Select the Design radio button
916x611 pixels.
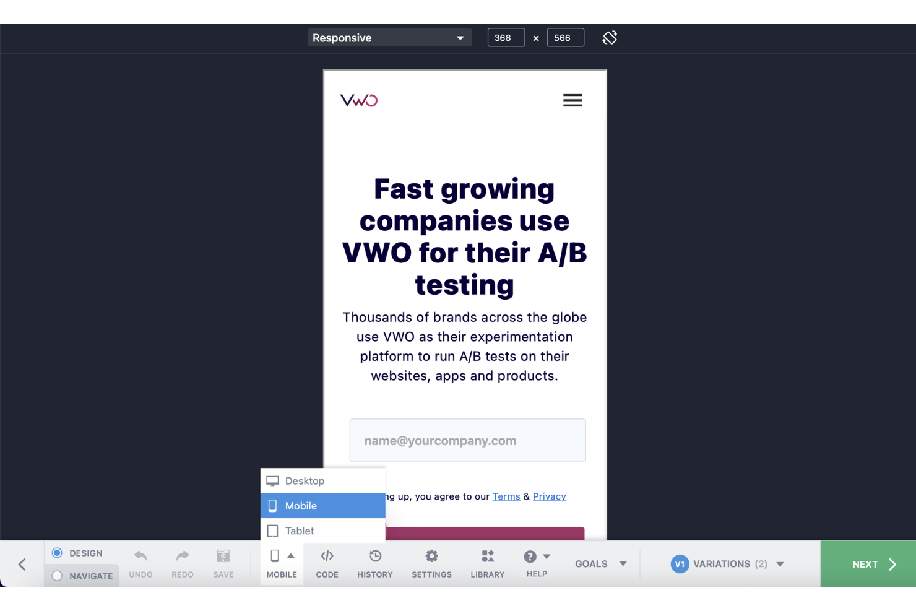pos(57,553)
